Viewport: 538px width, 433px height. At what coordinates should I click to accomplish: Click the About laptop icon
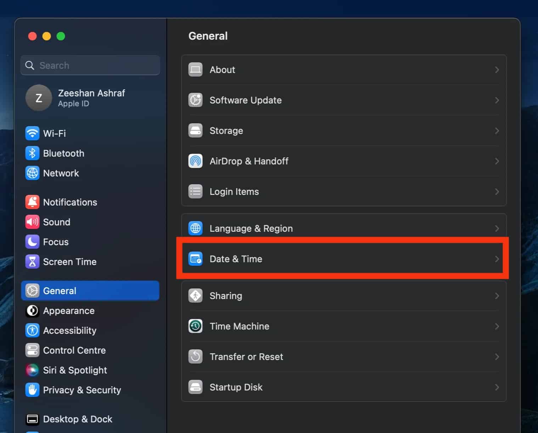(x=195, y=69)
